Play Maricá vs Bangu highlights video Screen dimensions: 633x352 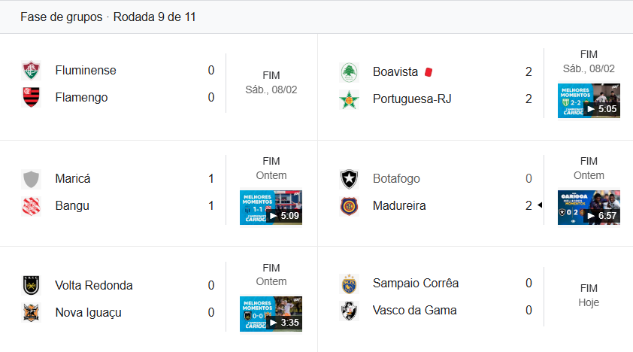[x=271, y=208]
